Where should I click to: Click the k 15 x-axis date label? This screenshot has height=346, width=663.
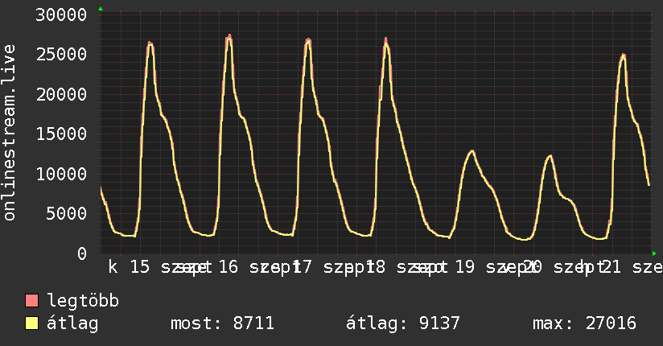point(129,267)
